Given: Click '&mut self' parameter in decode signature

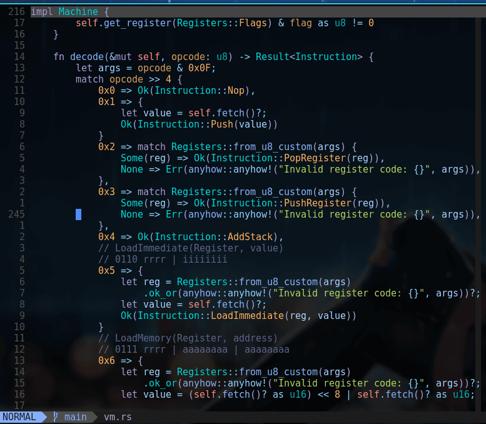Looking at the screenshot, I should 134,57.
